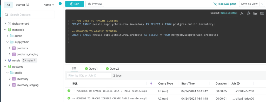Click the home icon beside @alexmerced
Screen dimensions: 266x102
tap(10, 24)
